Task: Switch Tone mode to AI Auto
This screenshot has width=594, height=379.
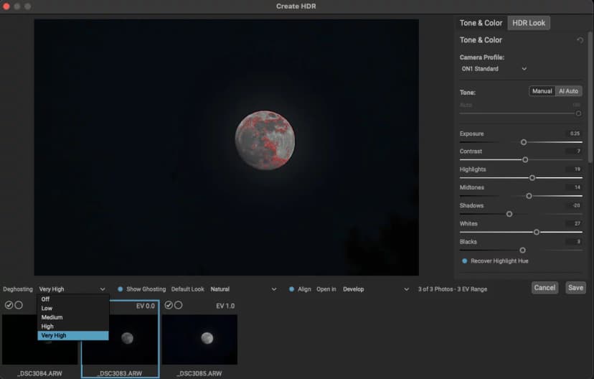Action: [568, 91]
